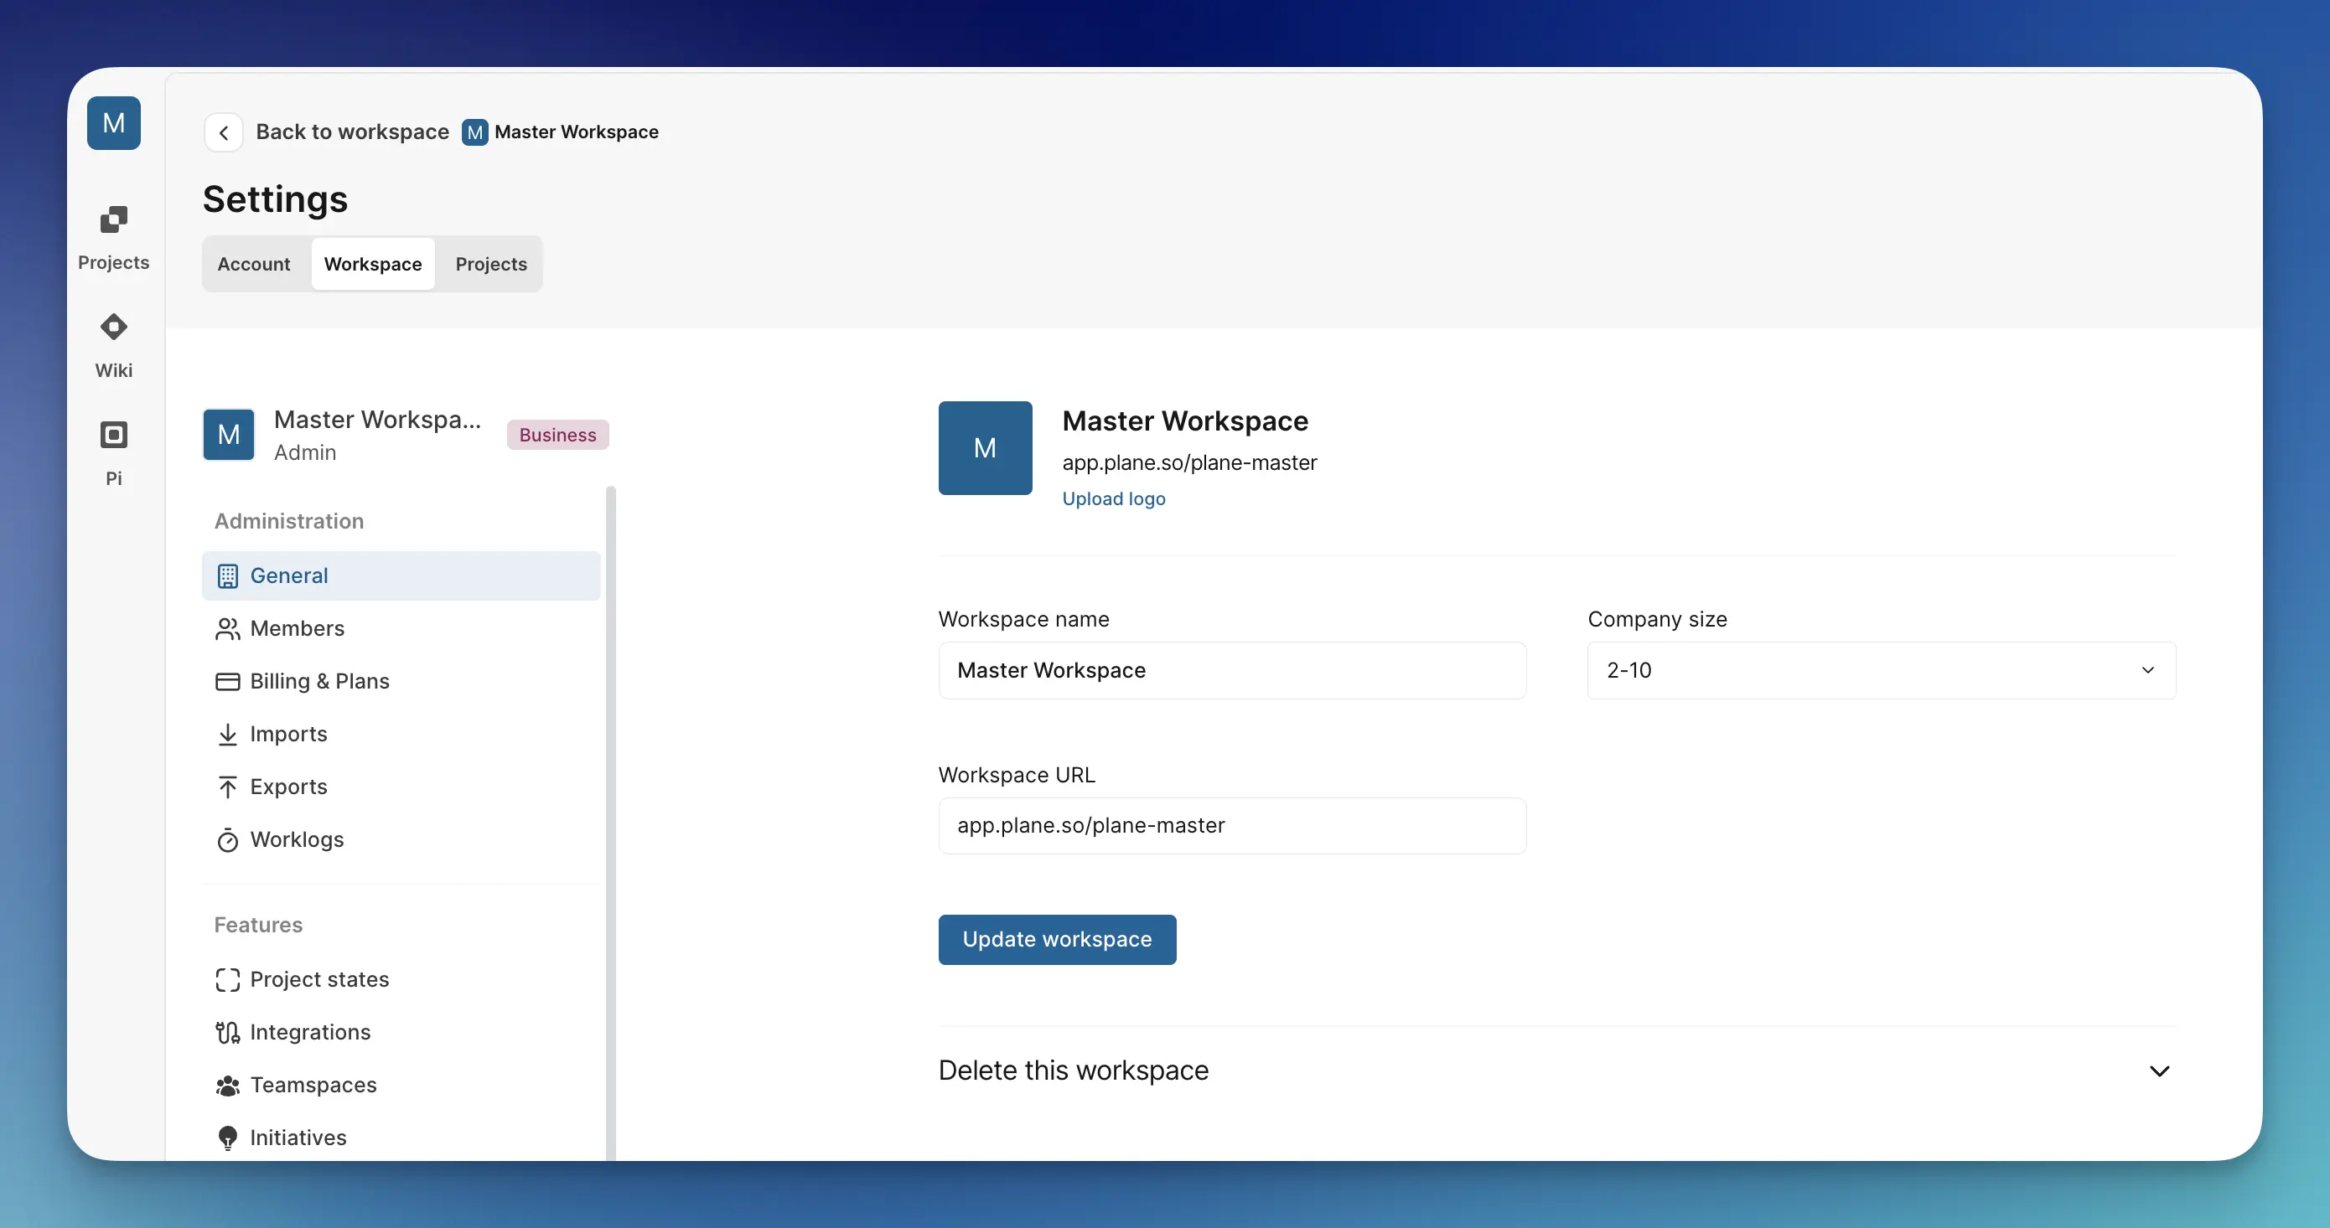This screenshot has height=1228, width=2330.
Task: Click the General building icon
Action: (x=227, y=576)
